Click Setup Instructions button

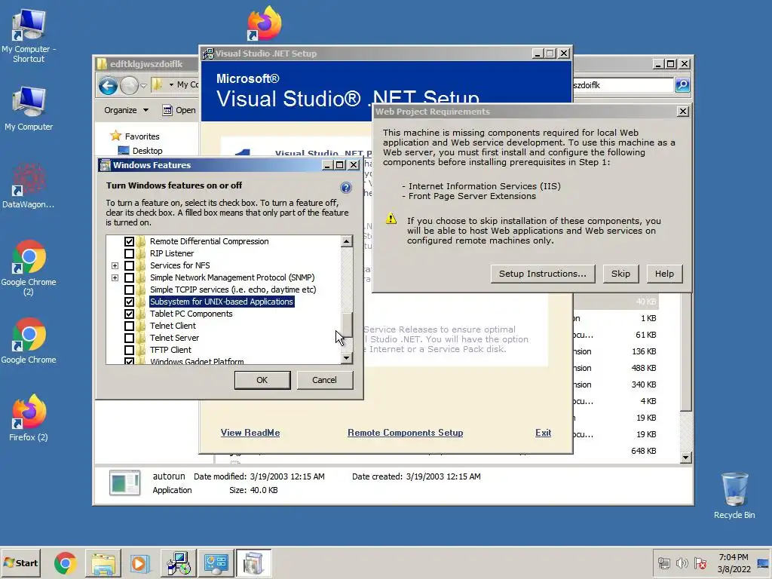click(x=543, y=274)
